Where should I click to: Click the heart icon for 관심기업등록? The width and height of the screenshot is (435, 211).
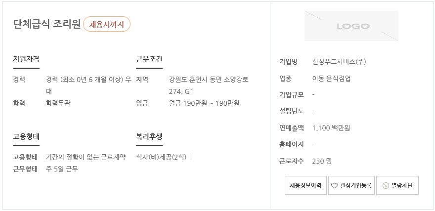pyautogui.click(x=334, y=185)
